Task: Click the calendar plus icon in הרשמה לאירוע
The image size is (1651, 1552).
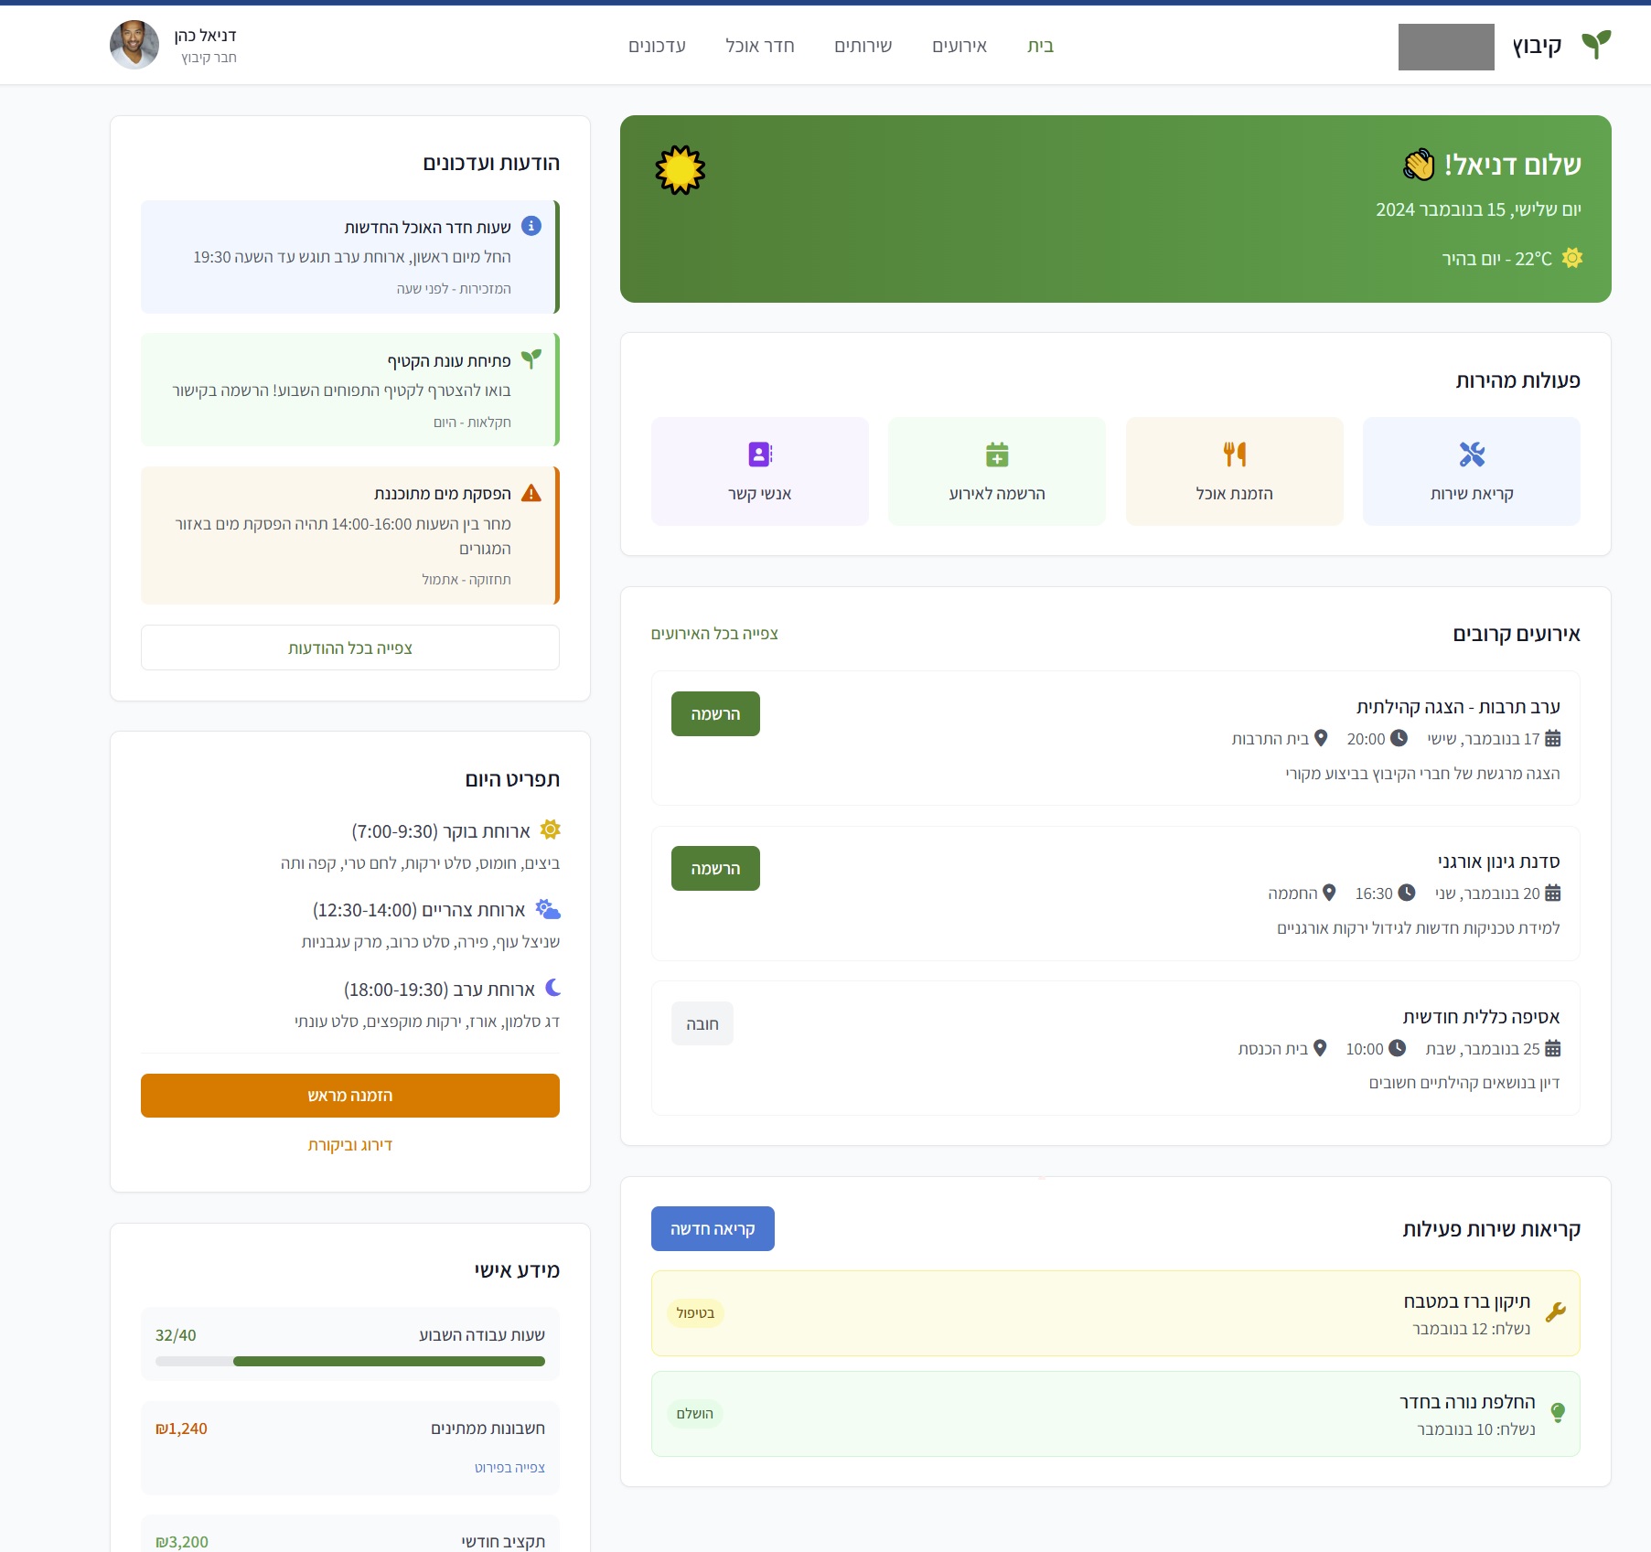Action: point(997,454)
